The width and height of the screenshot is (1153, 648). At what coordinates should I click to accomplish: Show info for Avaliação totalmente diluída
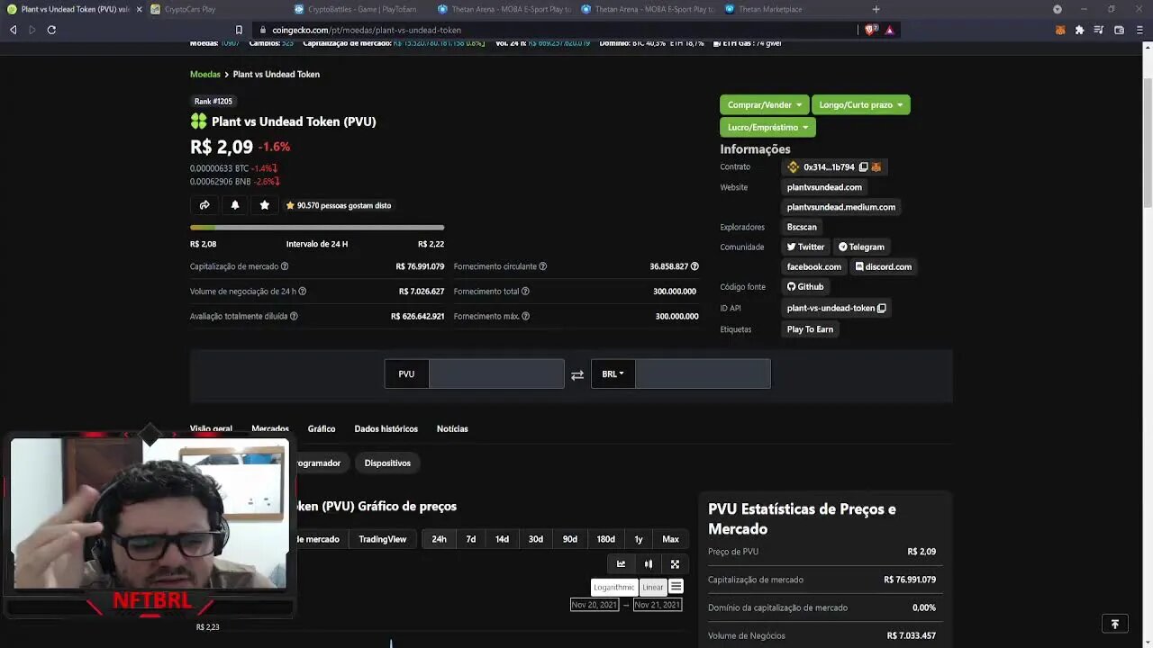coord(294,316)
